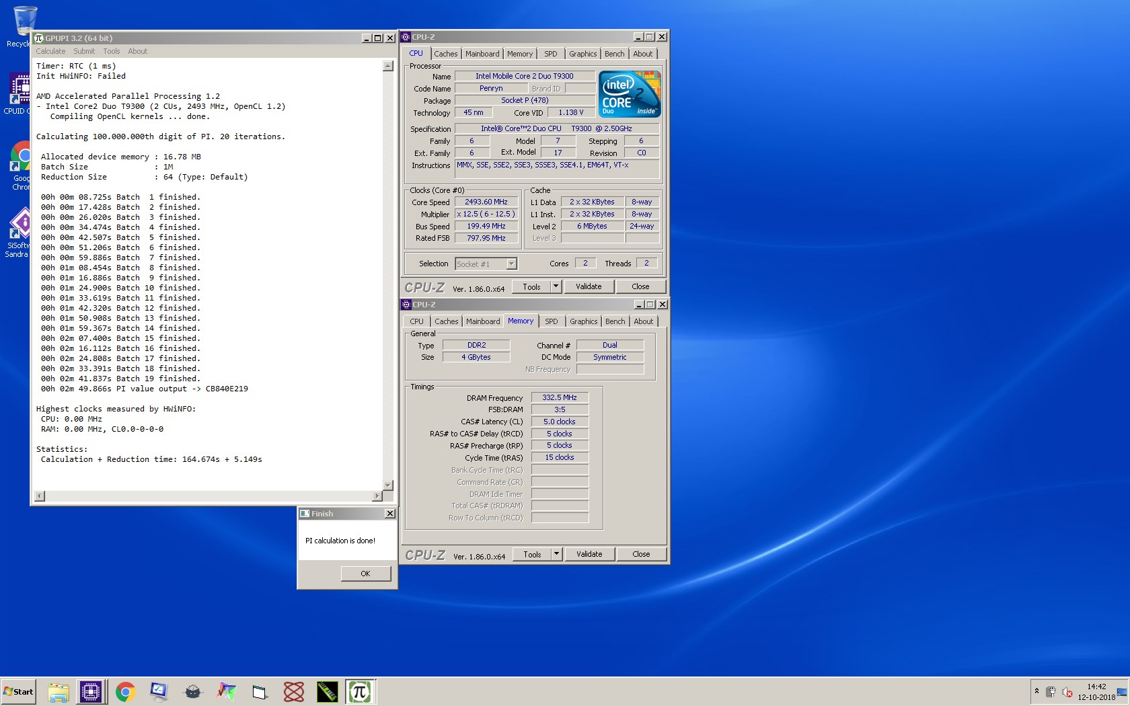
Task: Click OK in the Finish dialog
Action: point(365,574)
